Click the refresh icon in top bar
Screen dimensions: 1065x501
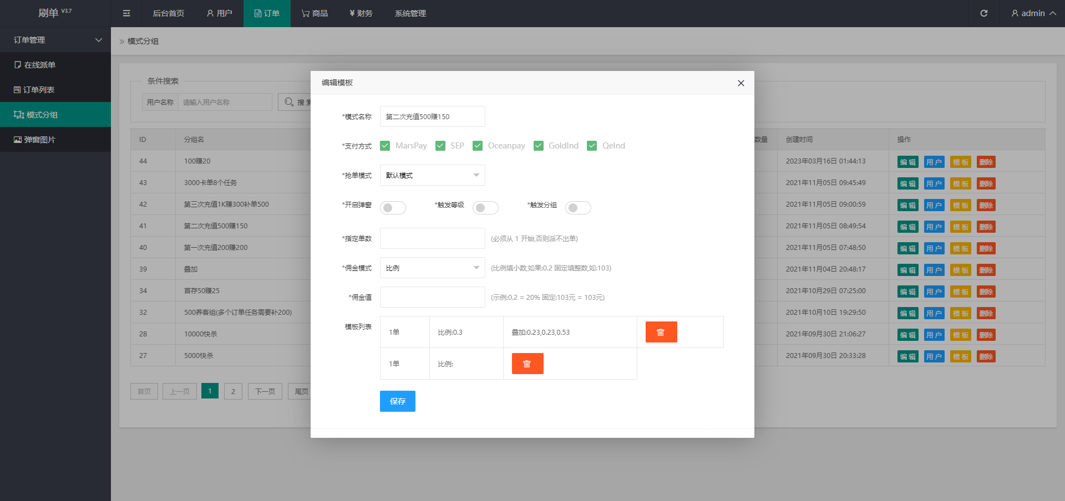tap(983, 13)
